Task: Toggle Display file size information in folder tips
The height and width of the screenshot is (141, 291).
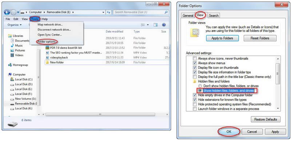Action: point(195,72)
